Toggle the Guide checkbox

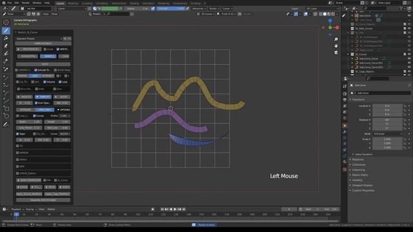click(x=45, y=49)
